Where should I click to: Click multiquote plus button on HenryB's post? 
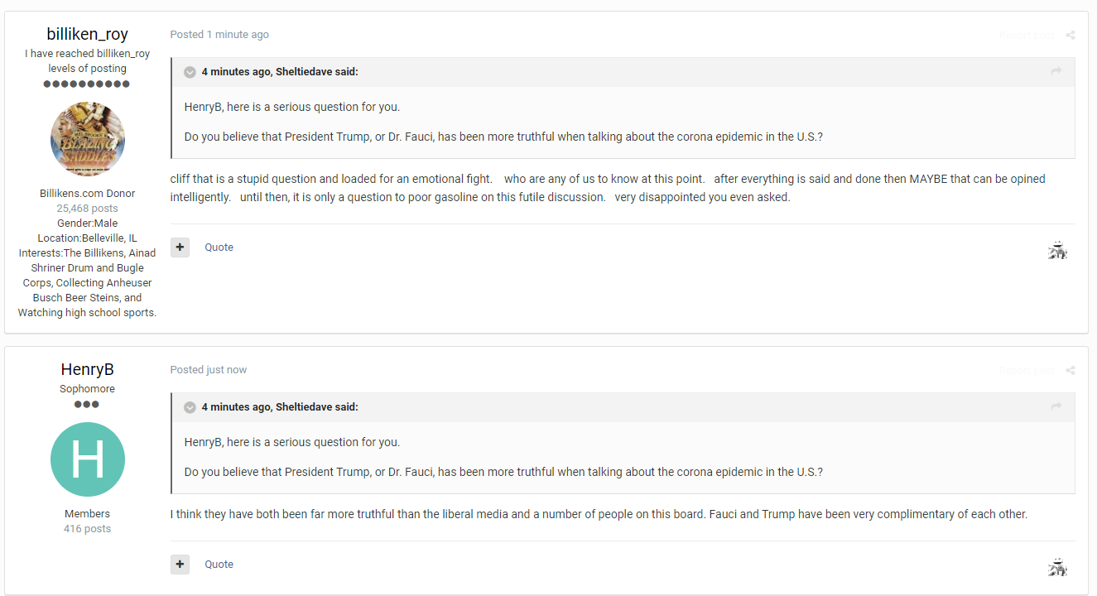(x=180, y=564)
